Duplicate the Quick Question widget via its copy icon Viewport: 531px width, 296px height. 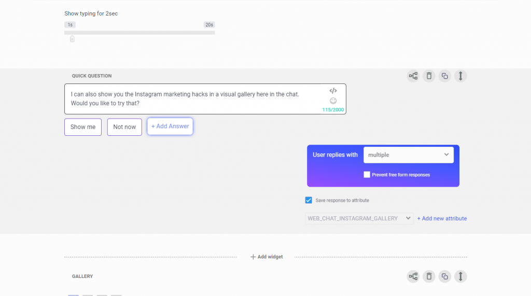444,76
